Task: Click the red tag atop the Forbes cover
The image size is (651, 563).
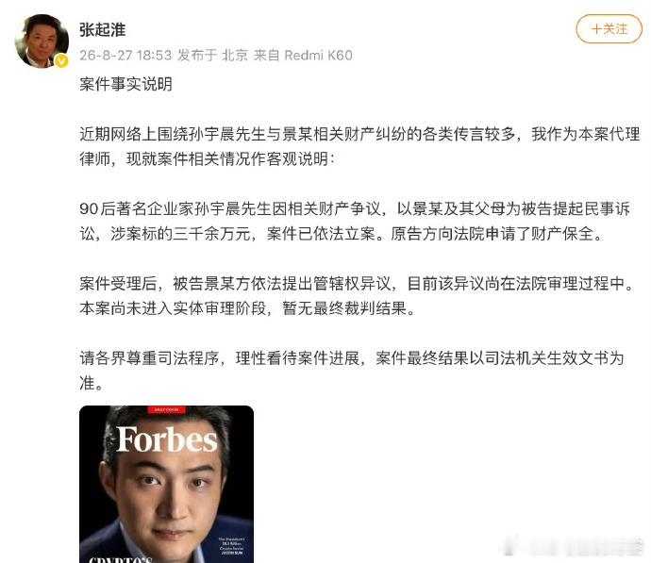Action: [x=166, y=409]
